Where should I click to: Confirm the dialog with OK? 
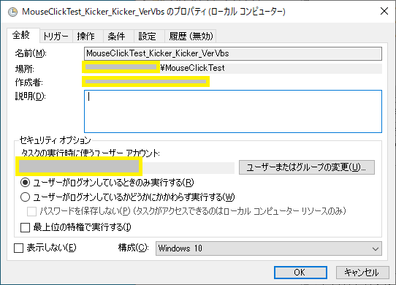point(300,273)
